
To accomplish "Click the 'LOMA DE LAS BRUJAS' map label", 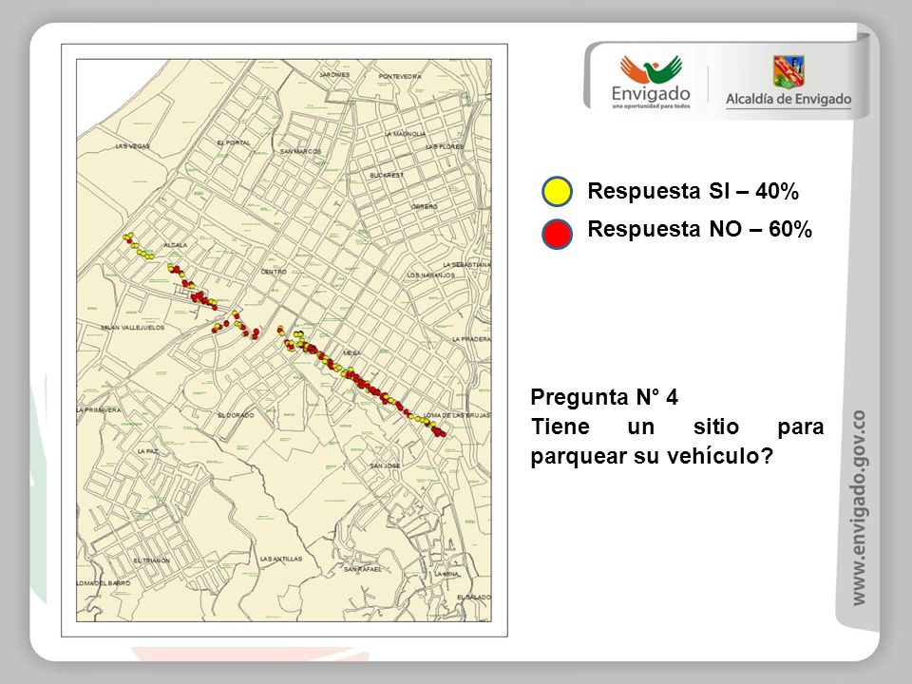I will click(x=457, y=415).
